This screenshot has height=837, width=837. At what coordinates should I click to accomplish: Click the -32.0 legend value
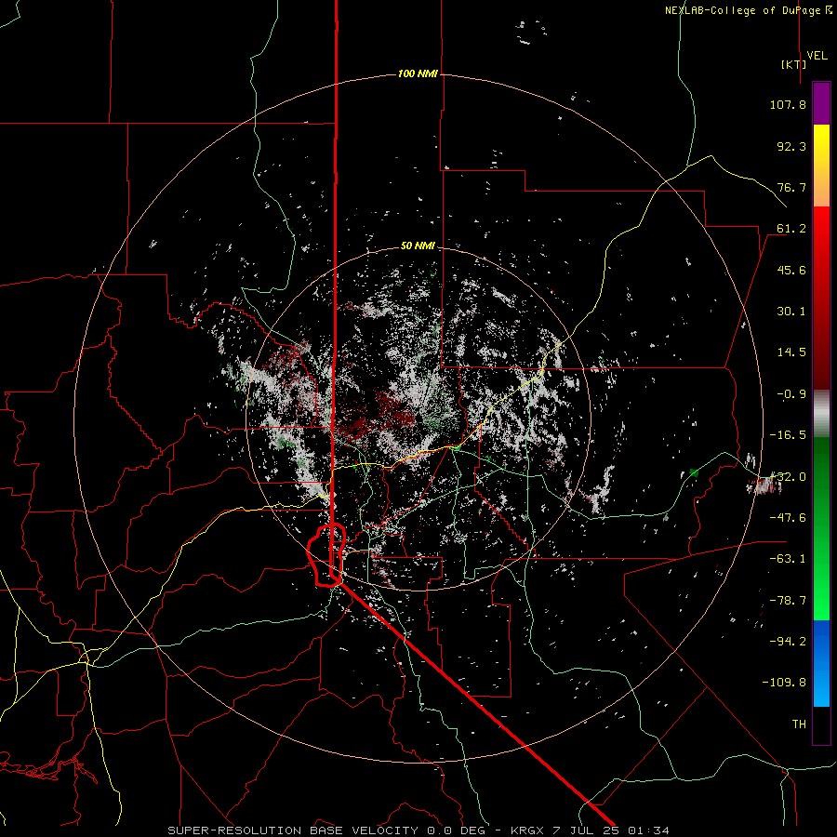(x=788, y=477)
